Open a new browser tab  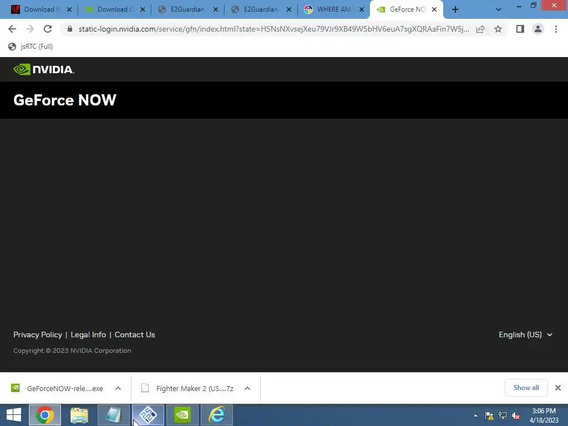[455, 9]
